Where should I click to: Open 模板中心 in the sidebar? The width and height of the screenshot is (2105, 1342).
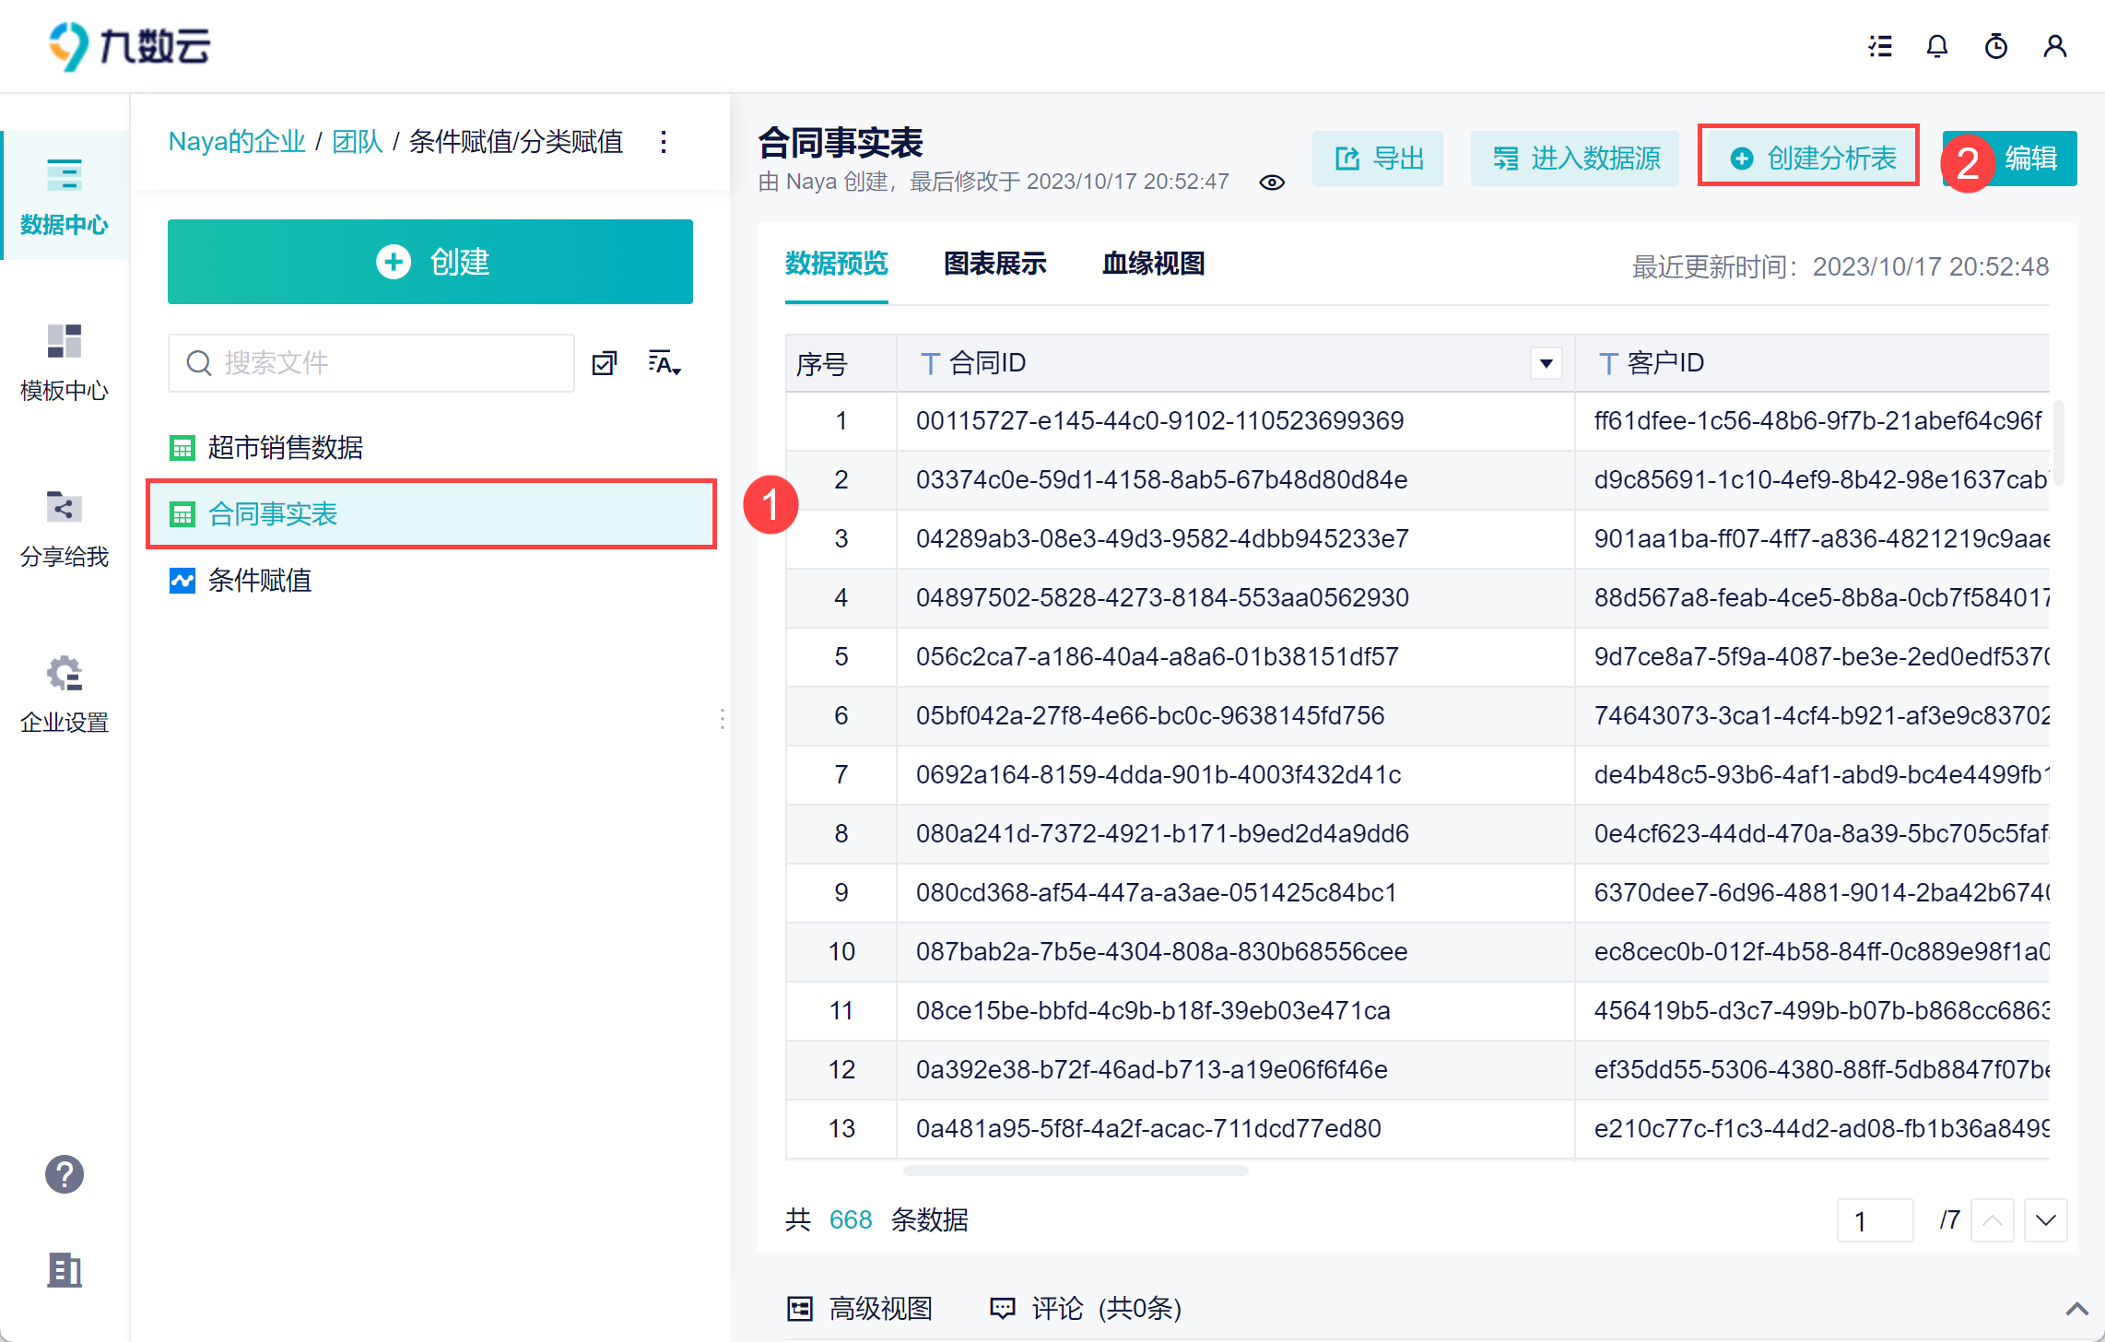click(x=65, y=361)
